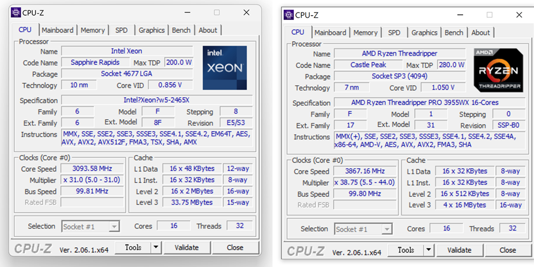
Task: Click the Core VID value 1.050 V
Action: [x=443, y=87]
